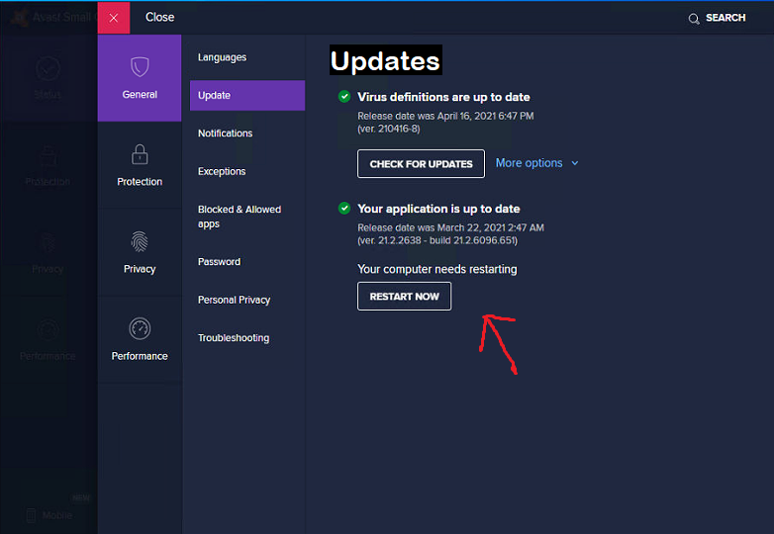Click the More options chevron arrow
This screenshot has height=534, width=774.
pos(575,163)
